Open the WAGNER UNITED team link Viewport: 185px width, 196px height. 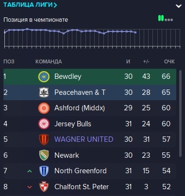(x=84, y=139)
